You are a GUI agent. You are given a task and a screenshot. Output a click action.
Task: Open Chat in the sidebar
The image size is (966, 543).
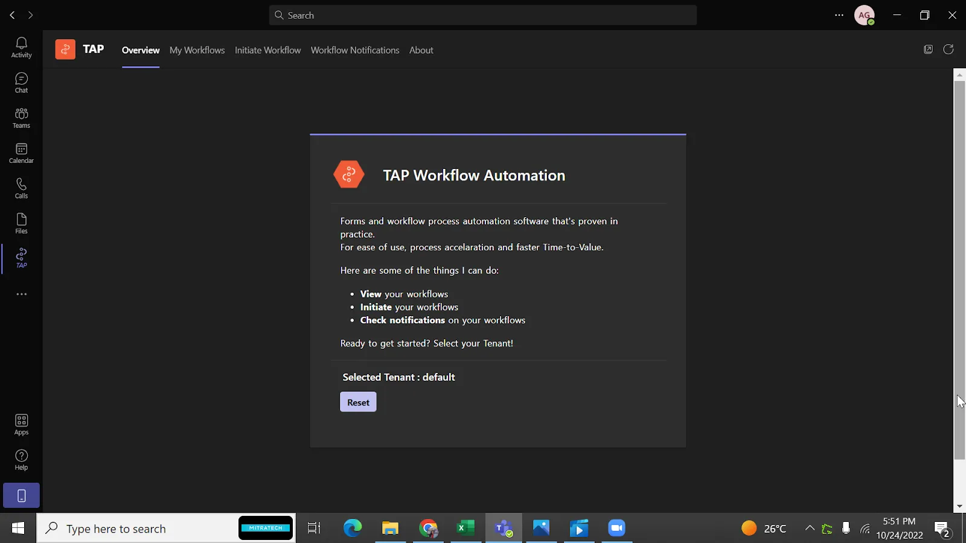tap(21, 83)
